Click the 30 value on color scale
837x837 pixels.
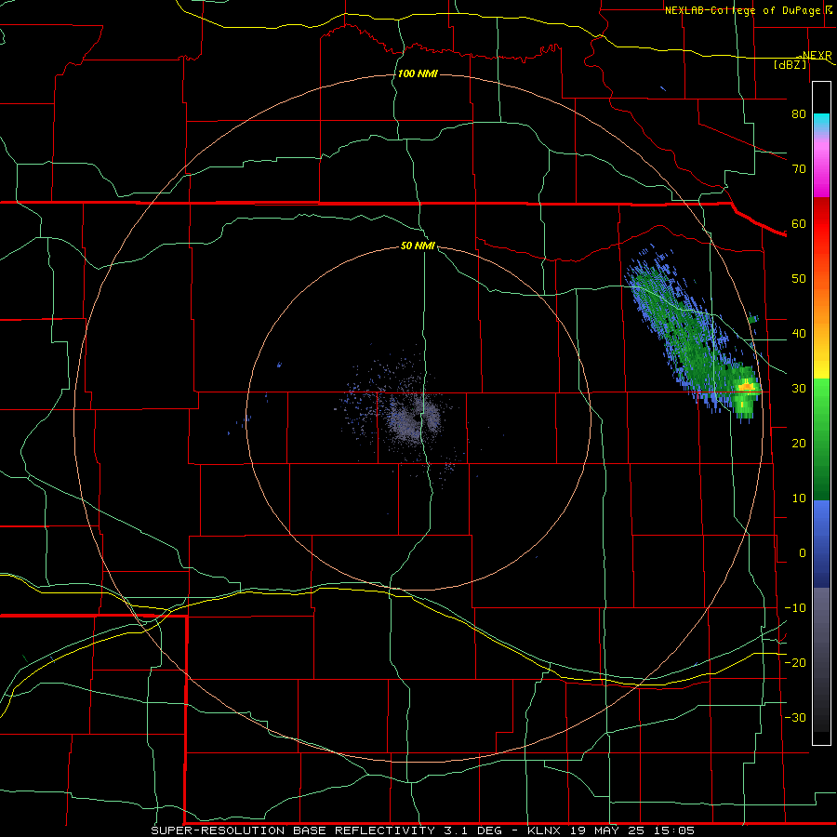[x=799, y=389]
